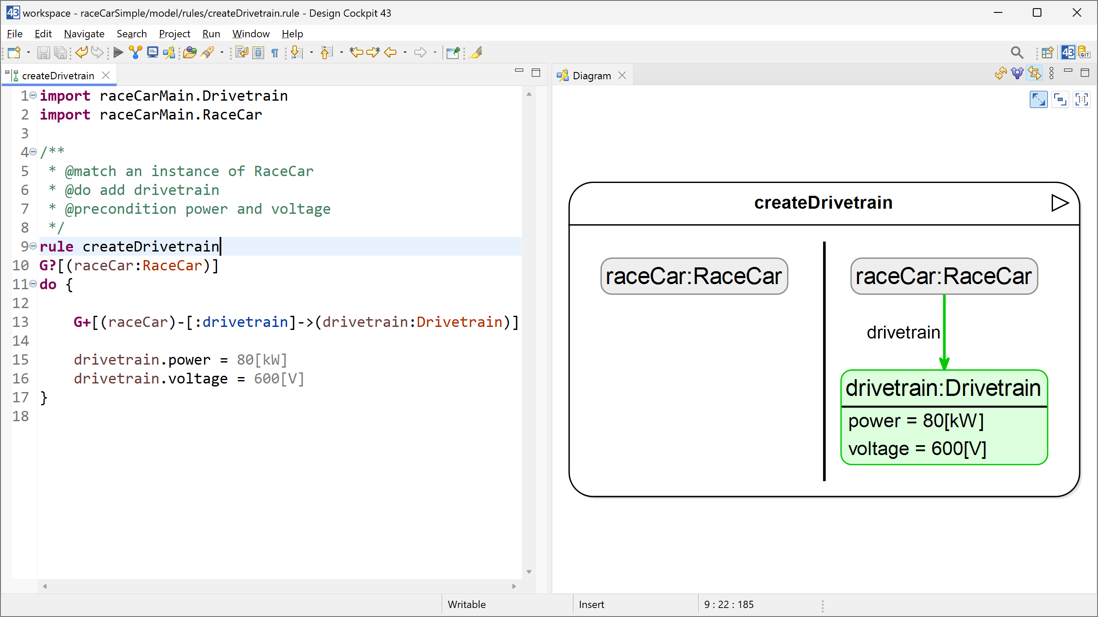Click the purple fork arrows Diagram icon

[x=1017, y=74]
